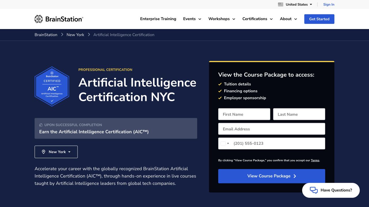The image size is (369, 207).
Task: Open the Terms link
Action: click(315, 160)
